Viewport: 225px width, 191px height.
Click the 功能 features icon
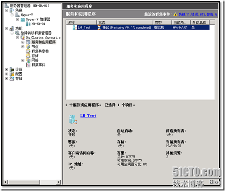point(12,28)
